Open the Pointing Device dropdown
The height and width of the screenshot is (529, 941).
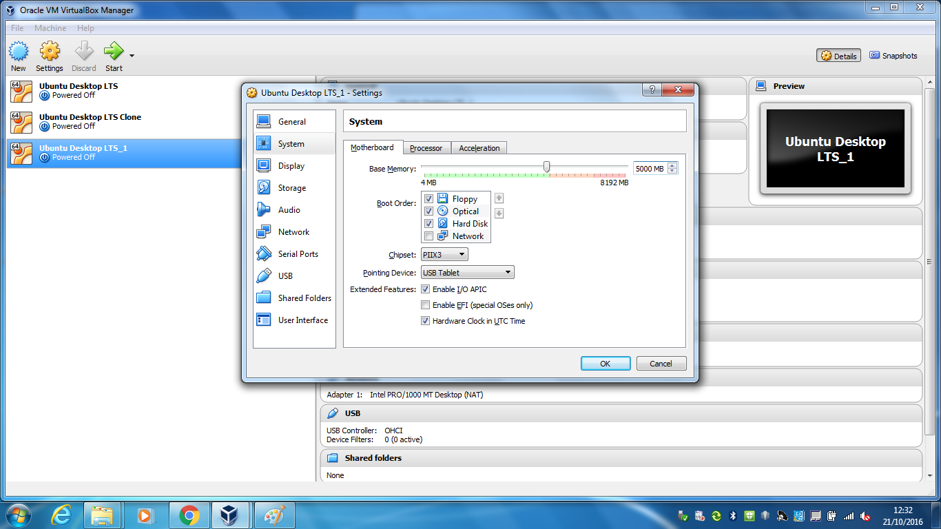click(x=468, y=273)
